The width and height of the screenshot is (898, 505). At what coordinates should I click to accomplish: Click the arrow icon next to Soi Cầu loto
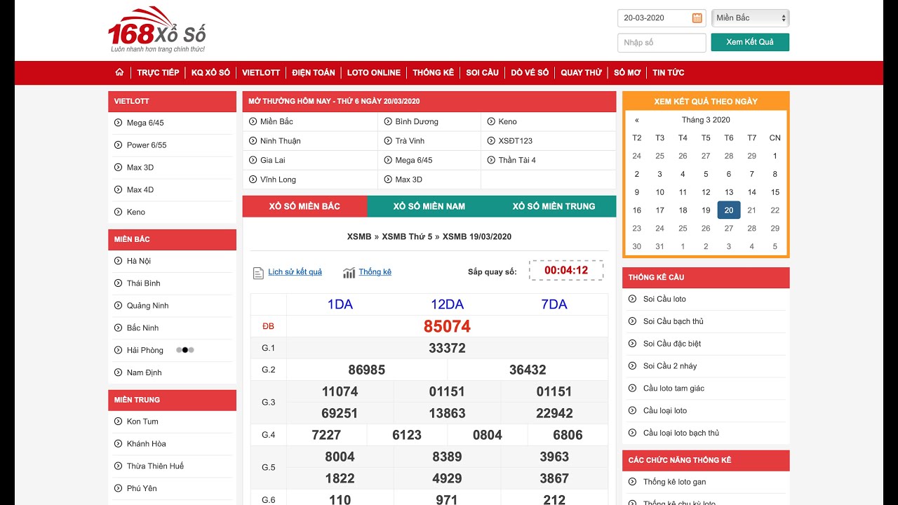click(632, 299)
